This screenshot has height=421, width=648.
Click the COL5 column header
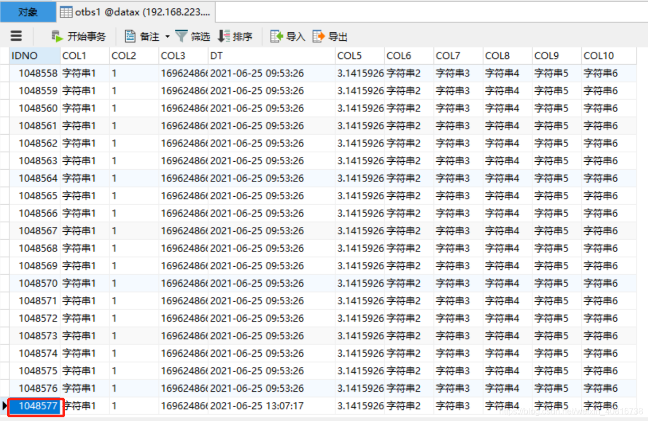(x=360, y=56)
